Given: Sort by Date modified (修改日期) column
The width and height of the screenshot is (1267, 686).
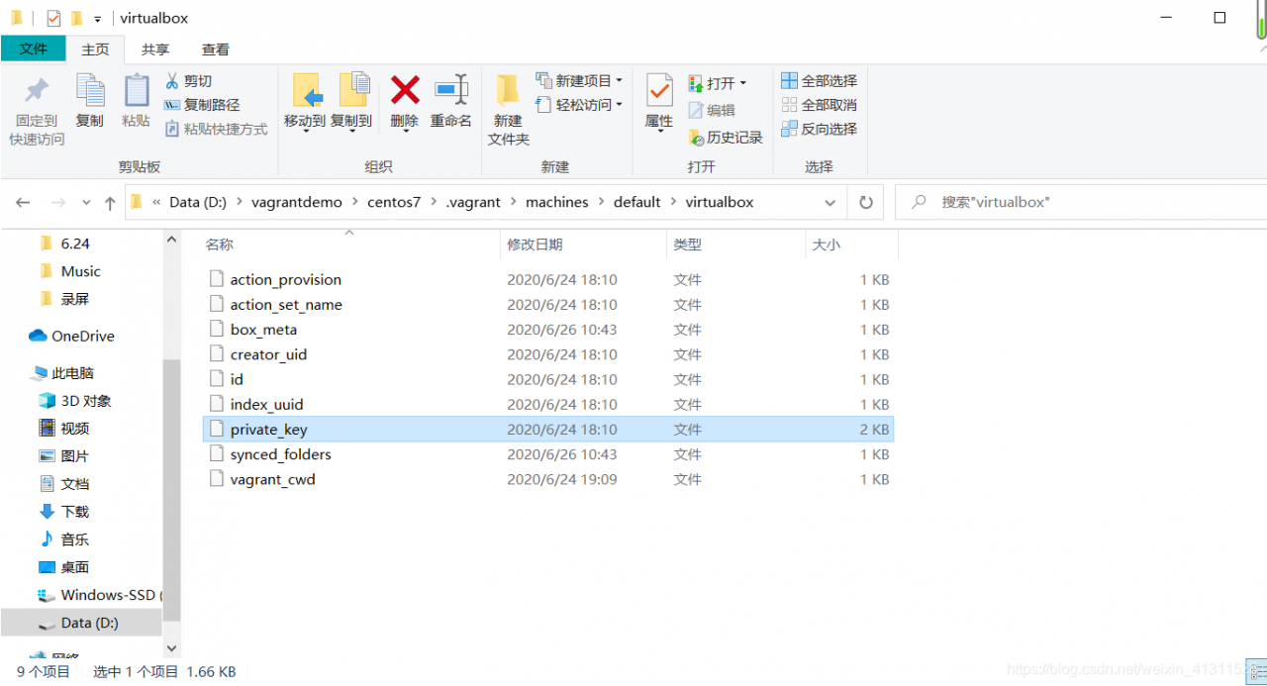Looking at the screenshot, I should click(584, 245).
